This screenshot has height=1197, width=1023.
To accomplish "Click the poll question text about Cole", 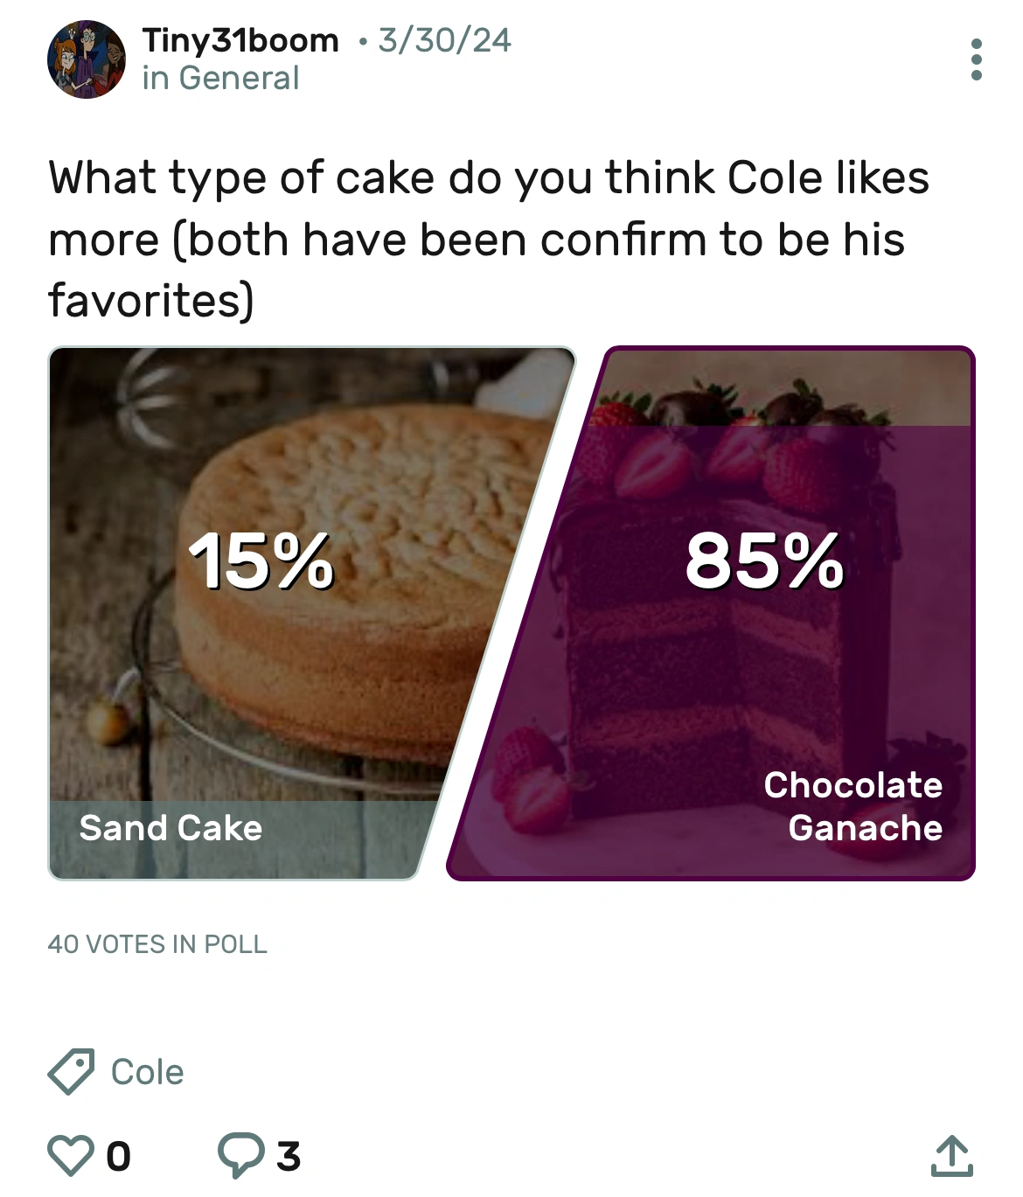I will tap(490, 238).
